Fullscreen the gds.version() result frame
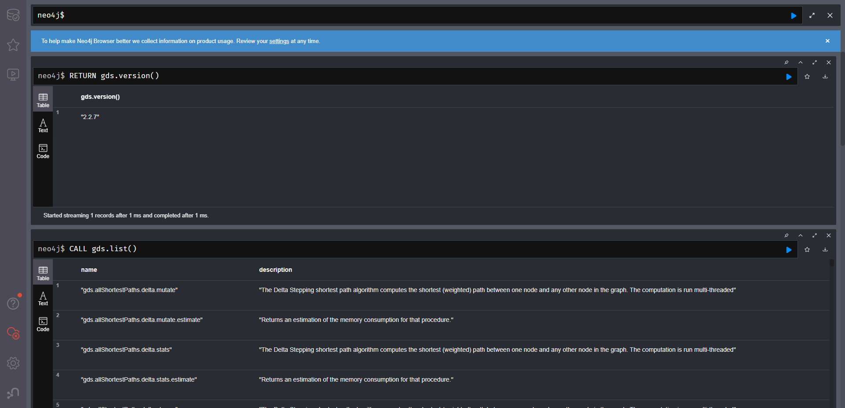 [x=815, y=62]
